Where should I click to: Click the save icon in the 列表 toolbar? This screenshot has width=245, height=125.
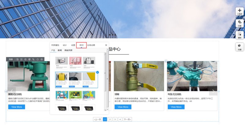coord(17,59)
